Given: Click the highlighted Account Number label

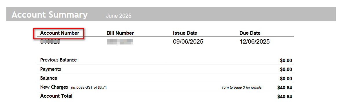Looking at the screenshot, I should point(59,33).
